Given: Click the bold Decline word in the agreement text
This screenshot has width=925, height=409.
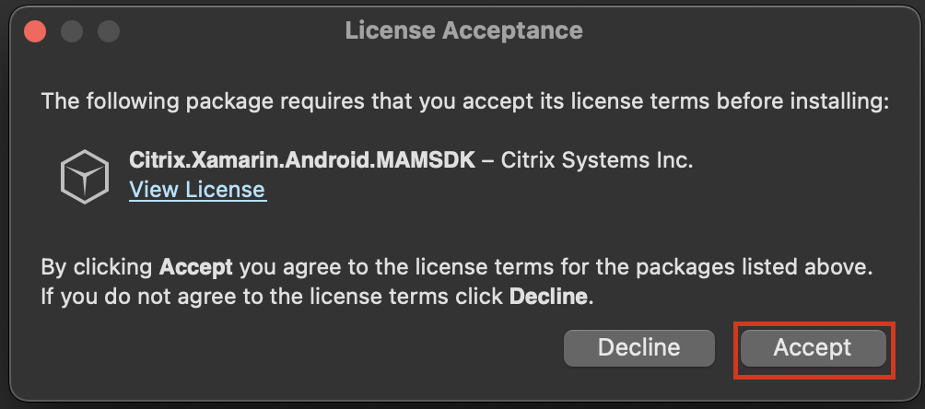Looking at the screenshot, I should (x=546, y=298).
